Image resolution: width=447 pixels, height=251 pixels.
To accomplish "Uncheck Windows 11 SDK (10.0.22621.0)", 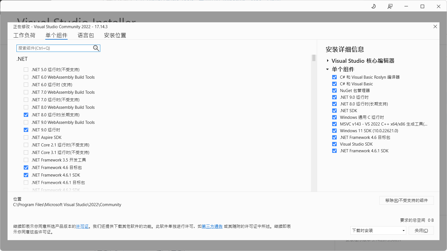I will [x=334, y=131].
